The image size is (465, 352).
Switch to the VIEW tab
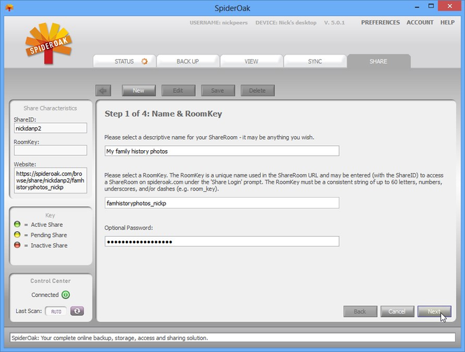click(252, 61)
